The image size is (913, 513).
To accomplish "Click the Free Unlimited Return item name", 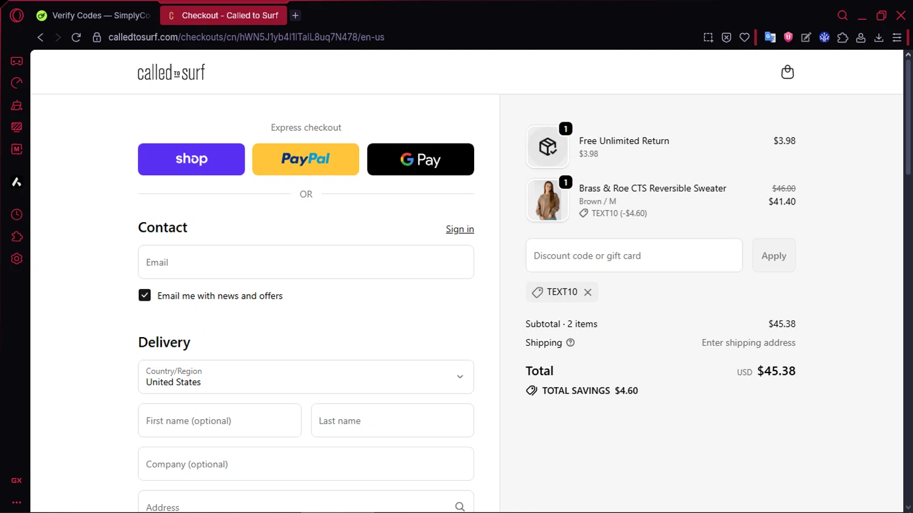I will tap(624, 141).
